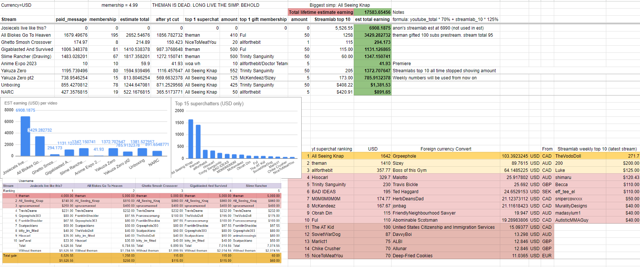Select "snipercowxxx" in the Streamlab weekly list

coord(569,199)
